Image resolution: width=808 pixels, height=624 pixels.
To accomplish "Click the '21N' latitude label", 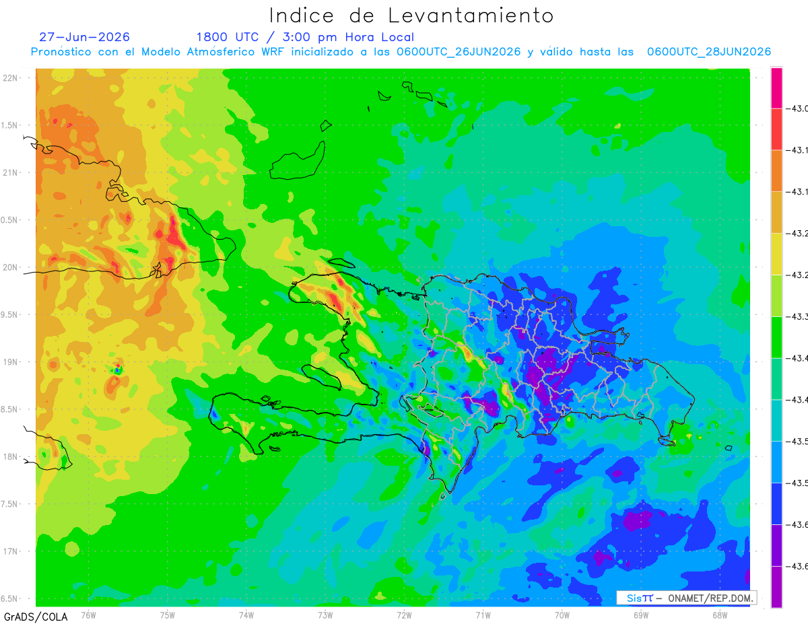I will [11, 172].
